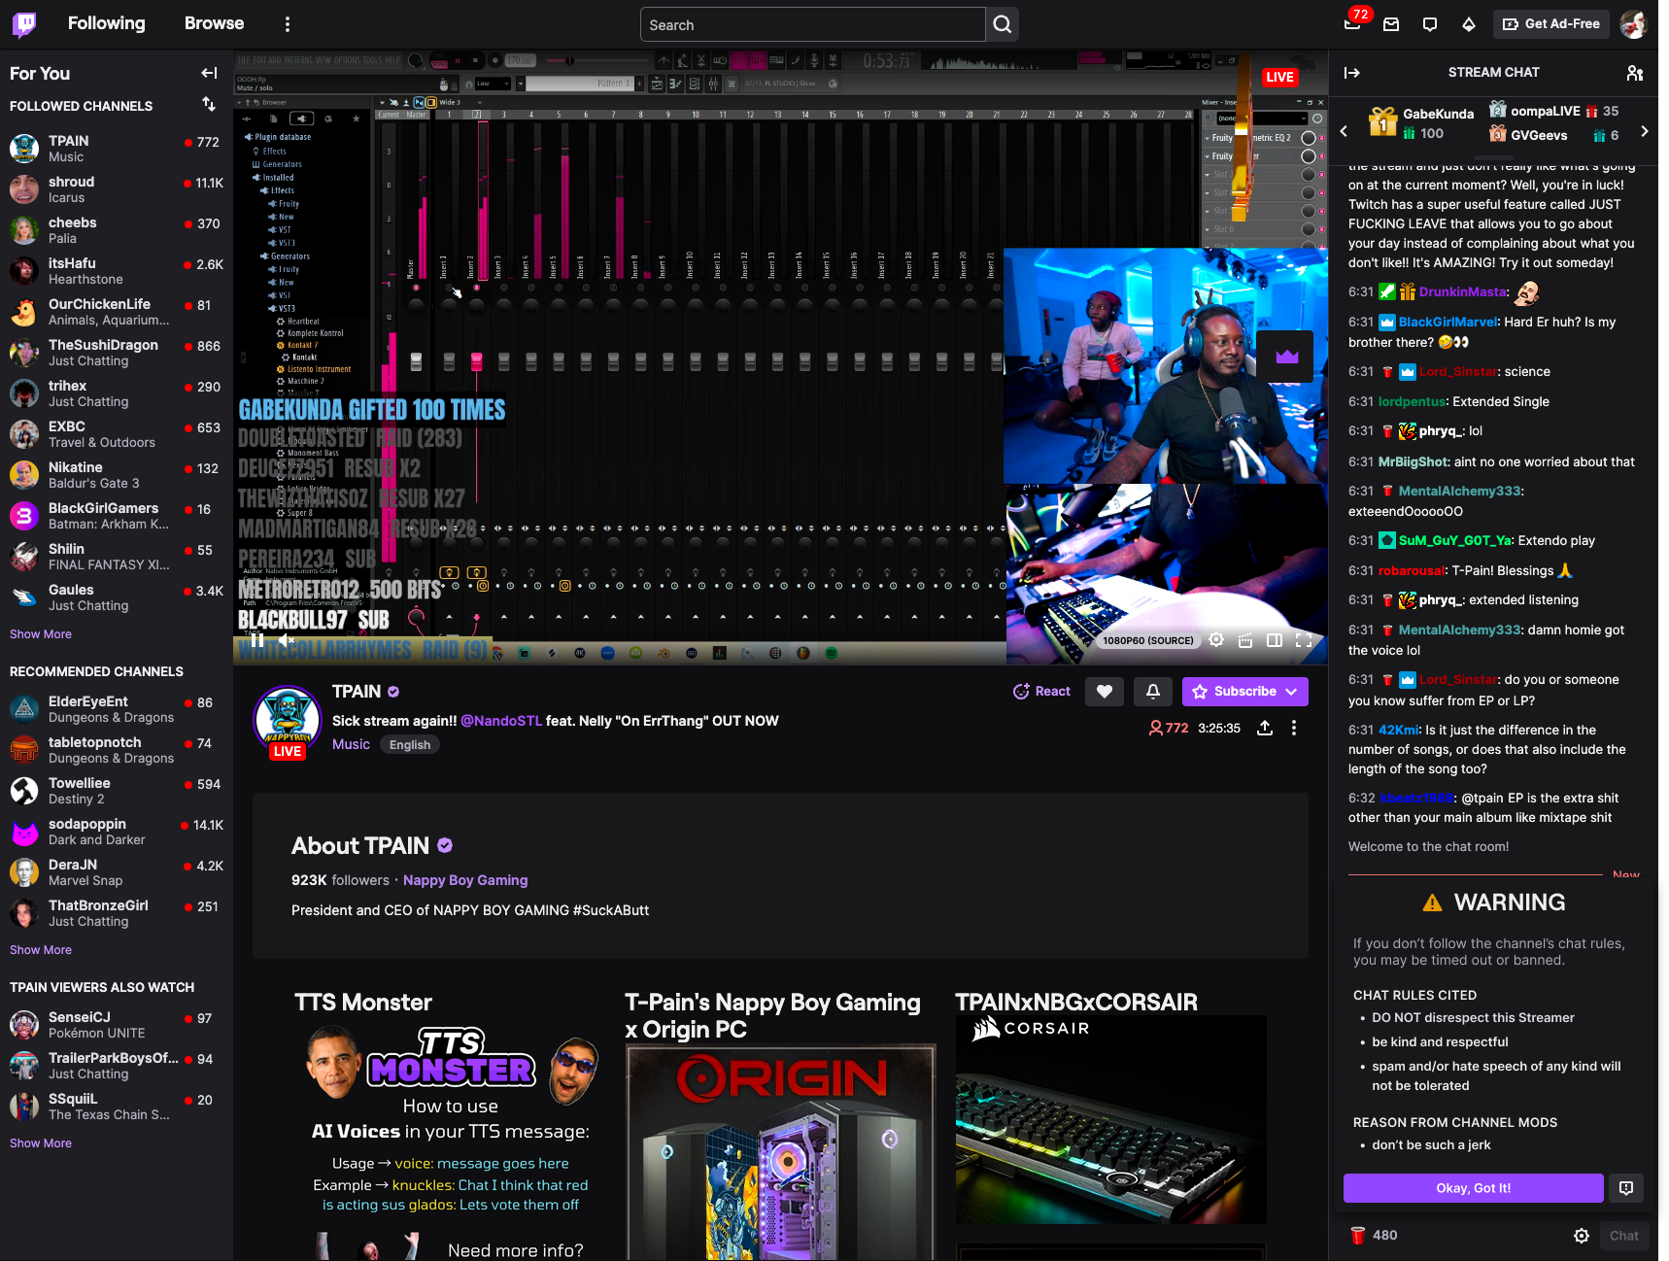1669x1261 pixels.
Task: Click the crown overlay on the video
Action: 1286,357
